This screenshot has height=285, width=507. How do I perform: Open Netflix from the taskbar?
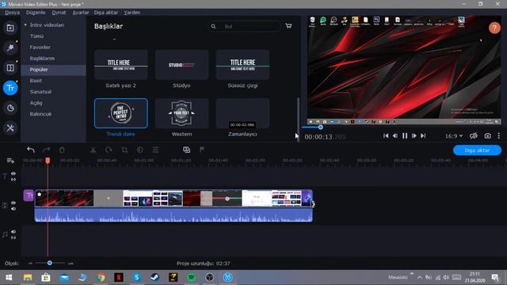click(x=119, y=277)
